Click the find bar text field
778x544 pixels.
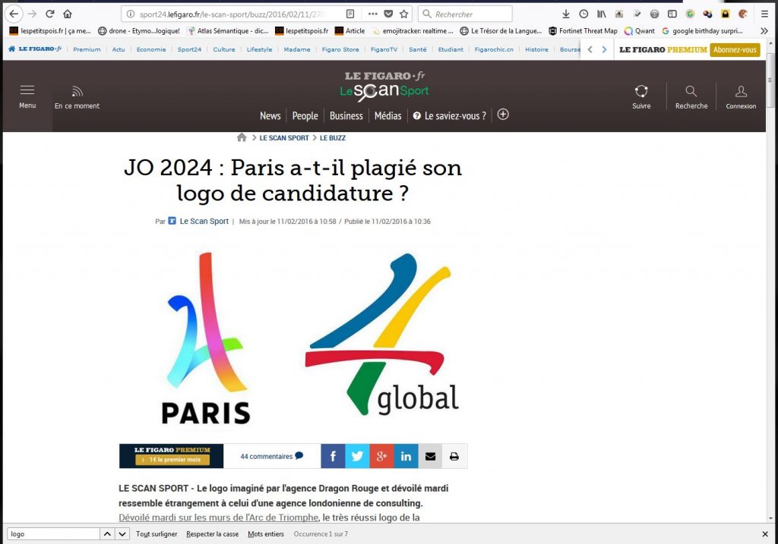(53, 534)
